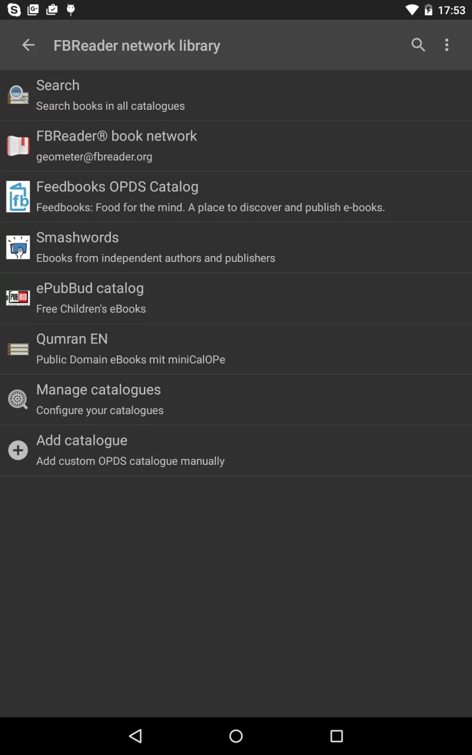Tap the ePubBud logo icon
This screenshot has height=755, width=472.
18,298
